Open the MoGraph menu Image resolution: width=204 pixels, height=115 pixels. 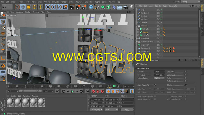click(x=79, y=2)
